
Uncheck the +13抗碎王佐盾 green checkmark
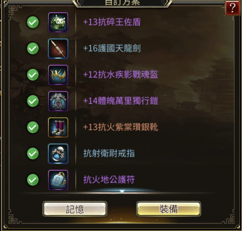33,22
